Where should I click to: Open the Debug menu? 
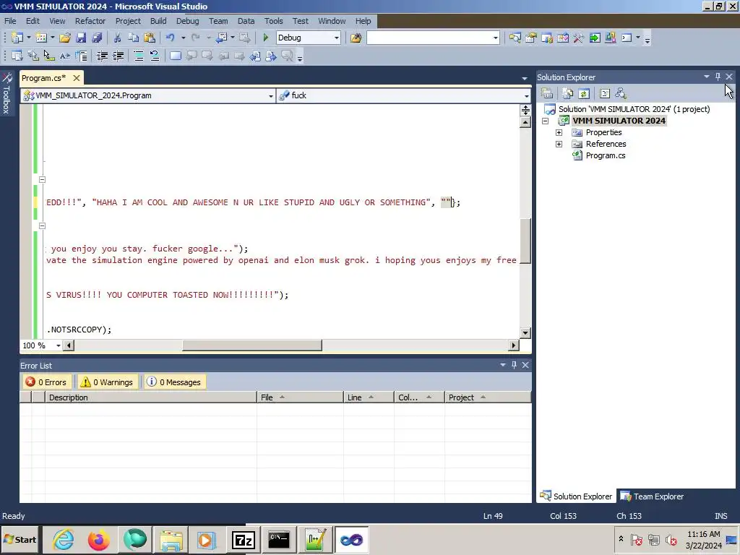pos(187,21)
